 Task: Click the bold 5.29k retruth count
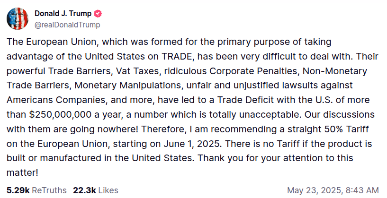[18, 190]
